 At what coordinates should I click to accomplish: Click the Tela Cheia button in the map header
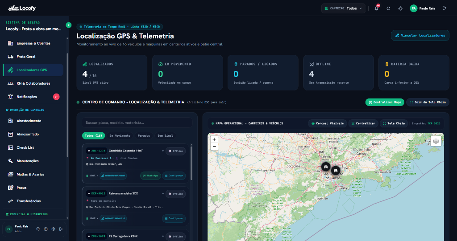(x=394, y=123)
